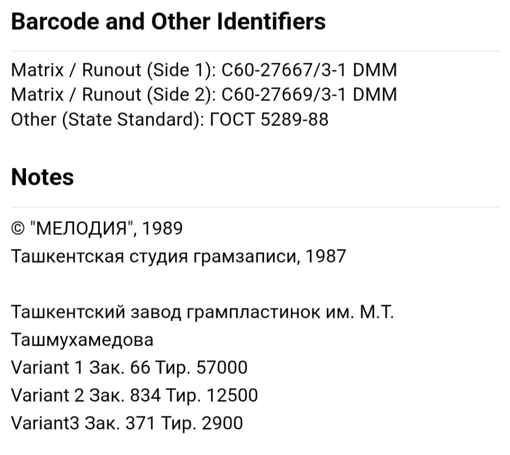Click the ГОСТ 5289-88 state standard text
Viewport: 510px width, 455px height.
pos(269,119)
